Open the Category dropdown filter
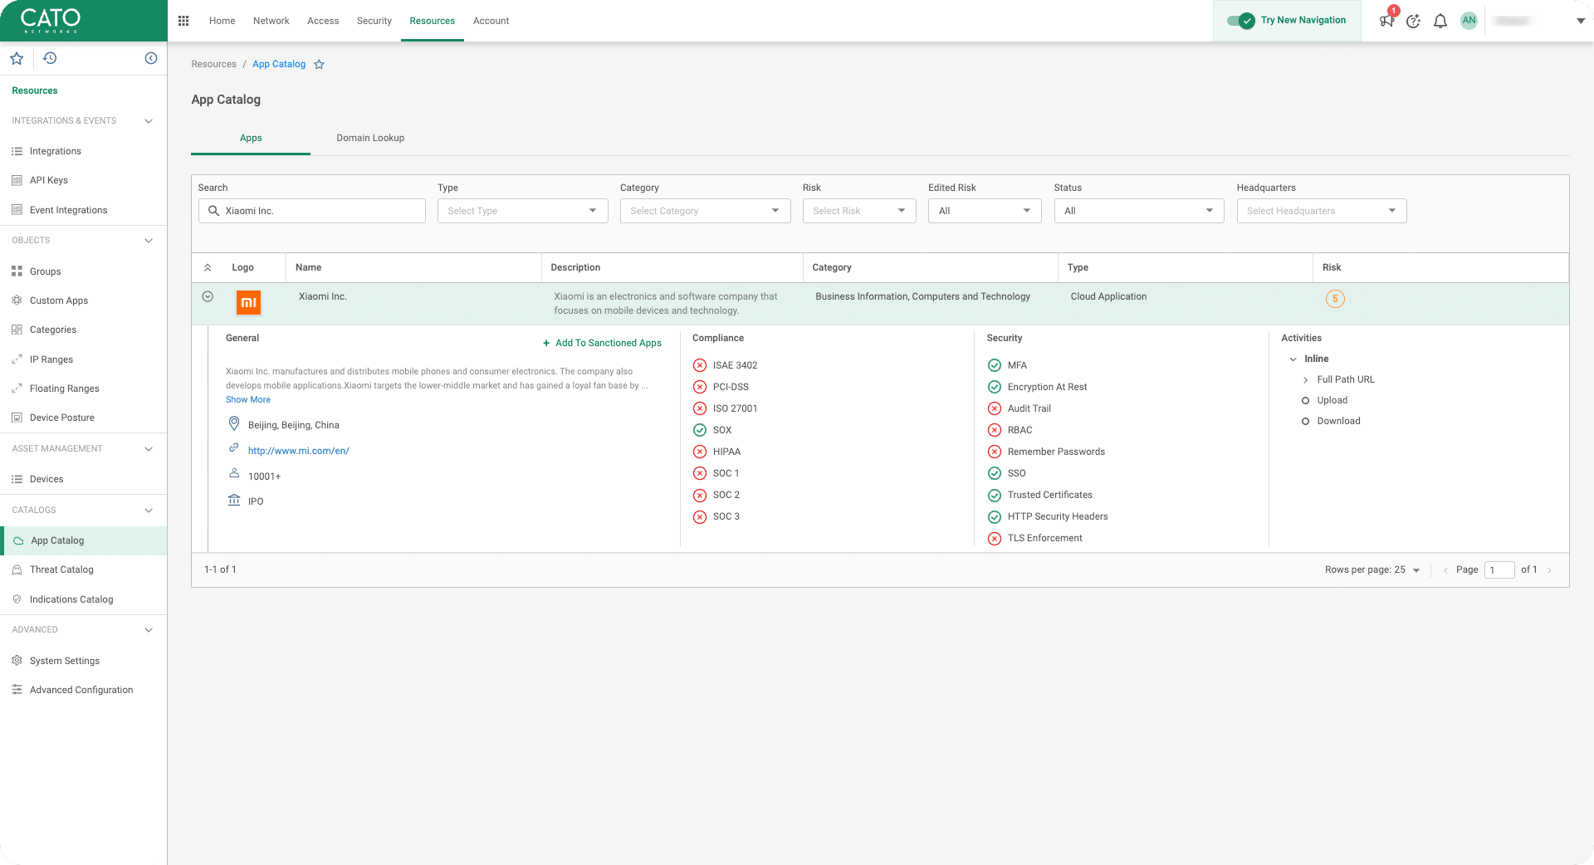This screenshot has height=865, width=1594. (x=705, y=211)
